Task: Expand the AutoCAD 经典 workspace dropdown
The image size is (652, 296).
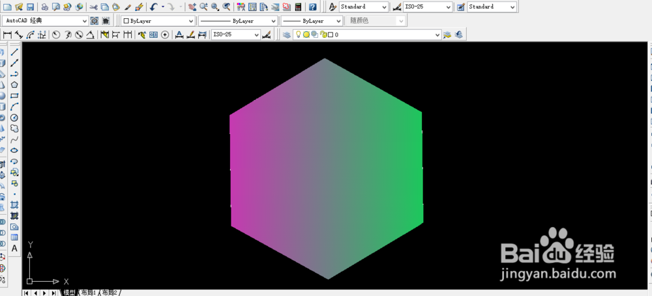Action: tap(85, 21)
